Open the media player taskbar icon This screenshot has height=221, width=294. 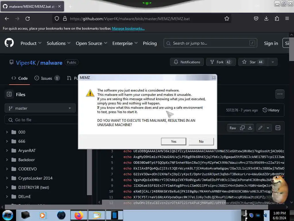click(x=42, y=215)
